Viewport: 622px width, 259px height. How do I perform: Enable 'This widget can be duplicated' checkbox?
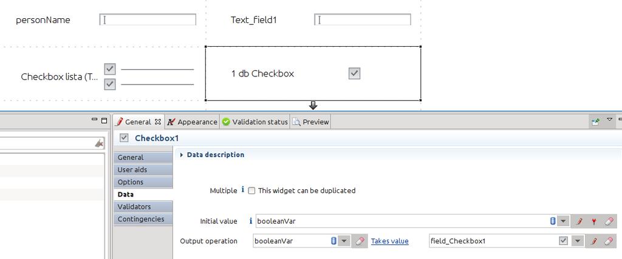[251, 191]
